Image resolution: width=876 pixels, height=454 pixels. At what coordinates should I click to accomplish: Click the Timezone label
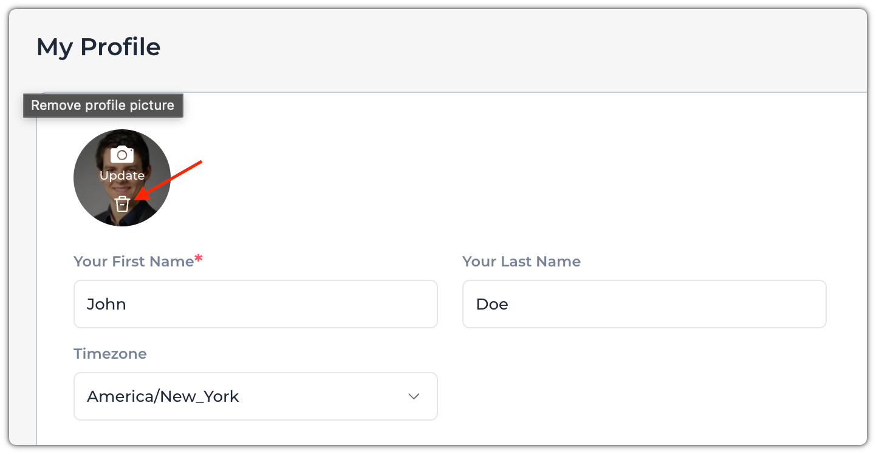(110, 354)
